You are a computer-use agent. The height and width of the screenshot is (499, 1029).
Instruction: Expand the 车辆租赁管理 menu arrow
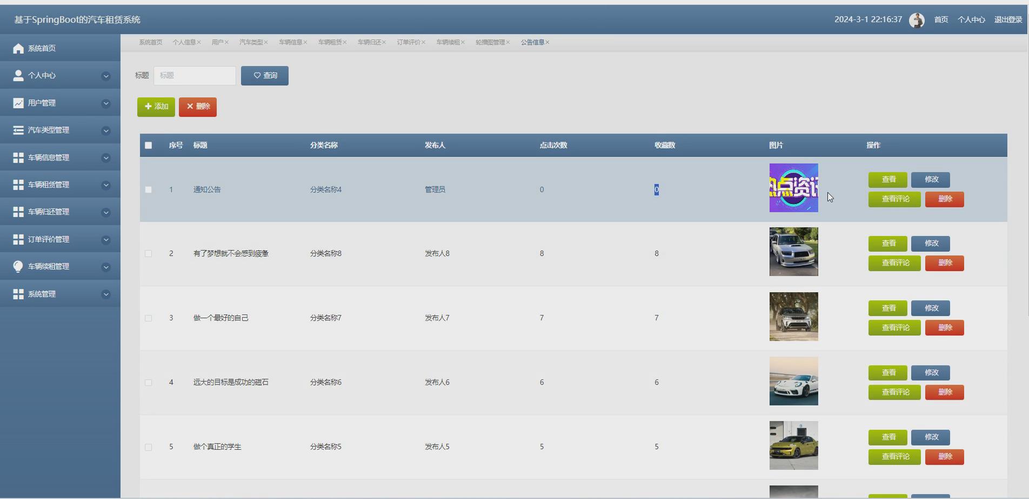coord(106,185)
